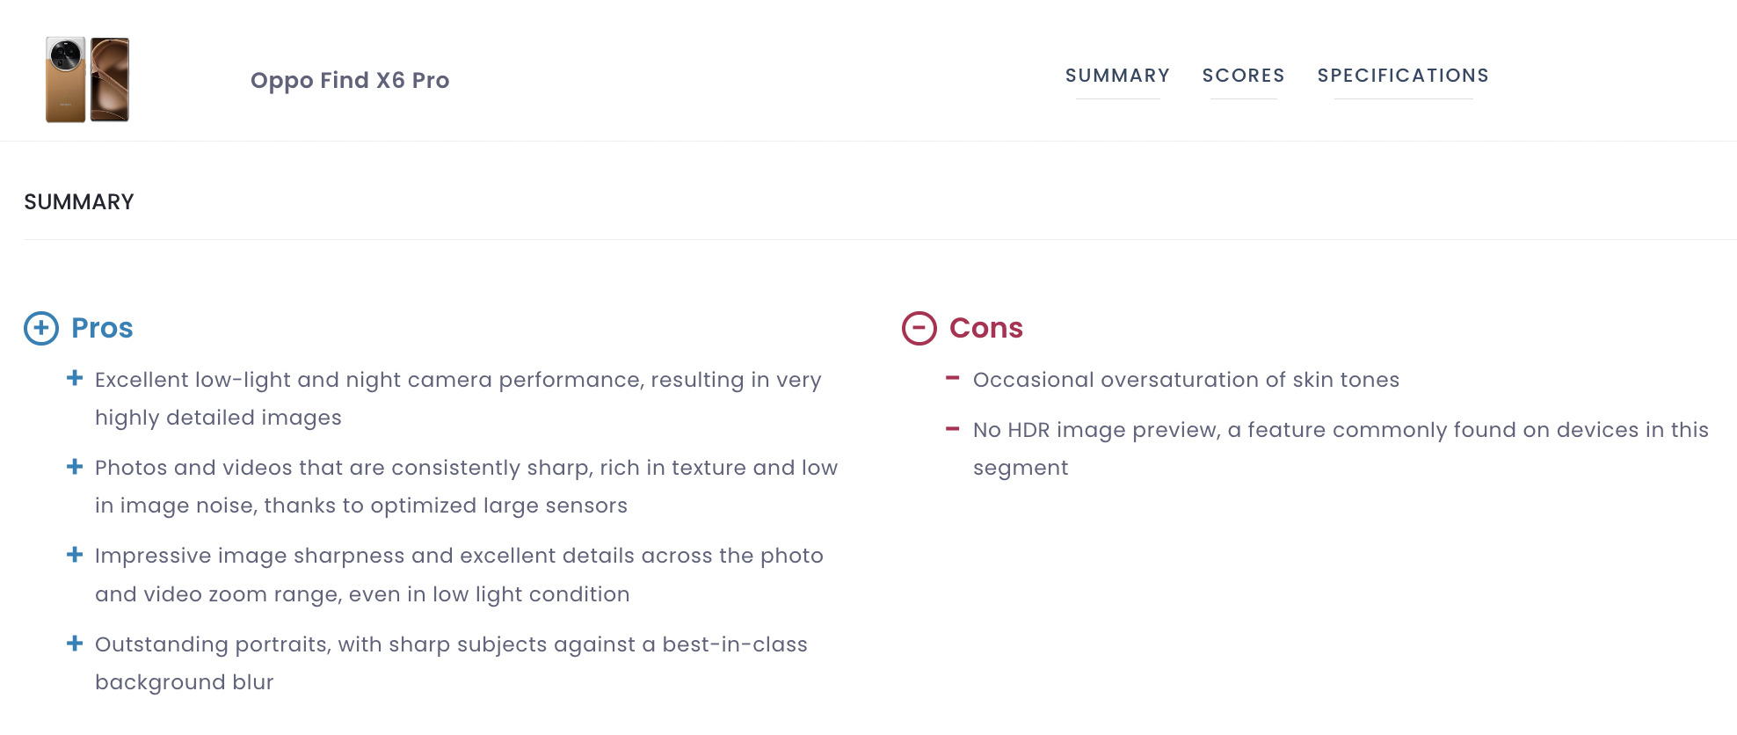Screen dimensions: 1737x735
Task: Click the SUMMARY section heading
Action: pyautogui.click(x=79, y=202)
